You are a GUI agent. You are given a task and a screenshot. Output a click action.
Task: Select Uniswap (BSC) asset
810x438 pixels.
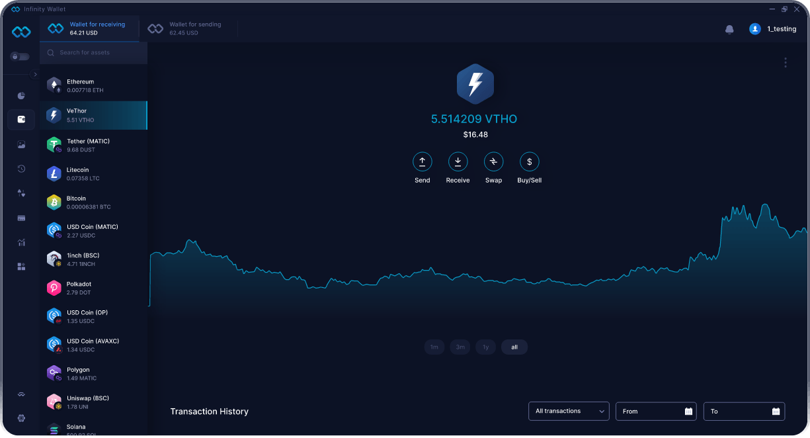[93, 402]
